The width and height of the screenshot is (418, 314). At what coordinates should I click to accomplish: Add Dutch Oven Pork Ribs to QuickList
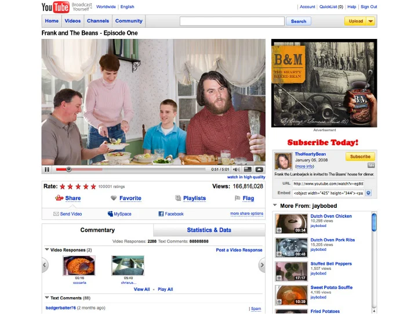(279, 254)
